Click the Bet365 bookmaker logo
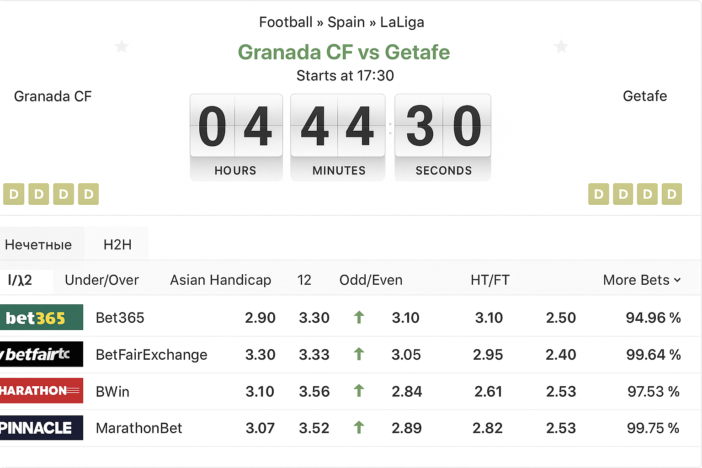The height and width of the screenshot is (468, 702). point(41,317)
